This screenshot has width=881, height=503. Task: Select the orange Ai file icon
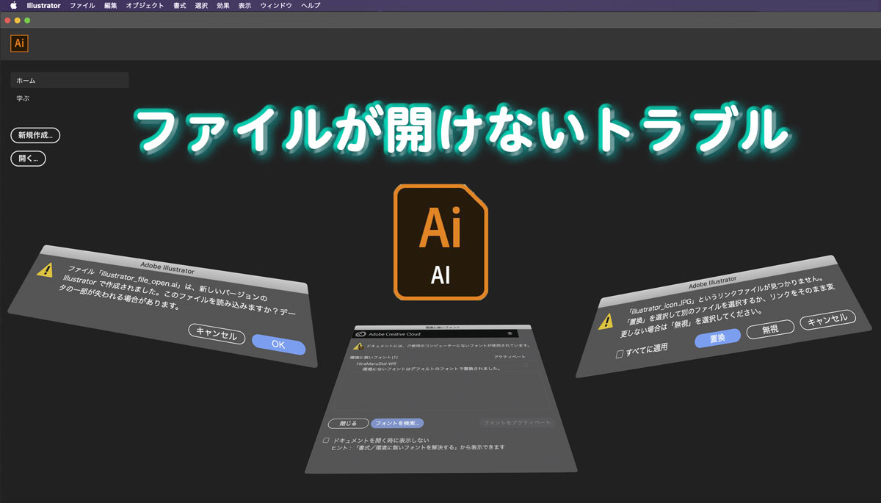click(x=440, y=242)
